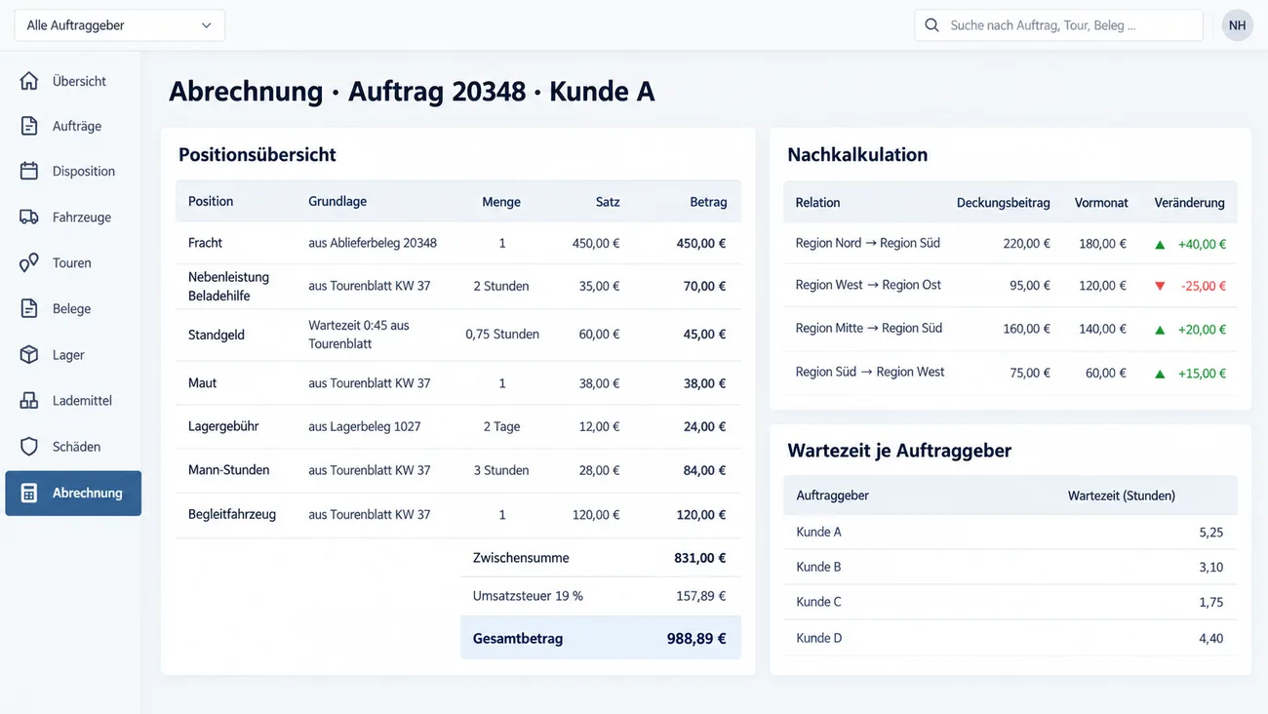
Task: Click the Deckungsbeitrag column header
Action: (x=1004, y=203)
